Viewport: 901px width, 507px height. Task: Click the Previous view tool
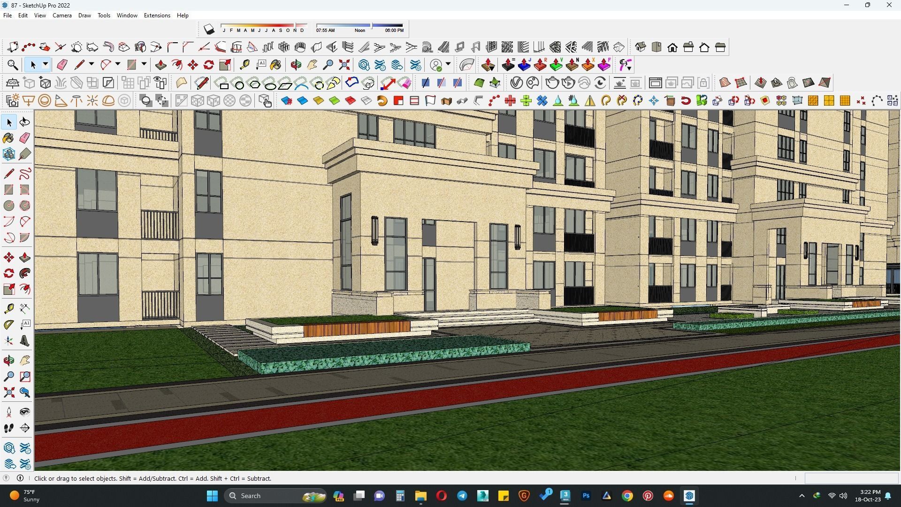pyautogui.click(x=25, y=392)
